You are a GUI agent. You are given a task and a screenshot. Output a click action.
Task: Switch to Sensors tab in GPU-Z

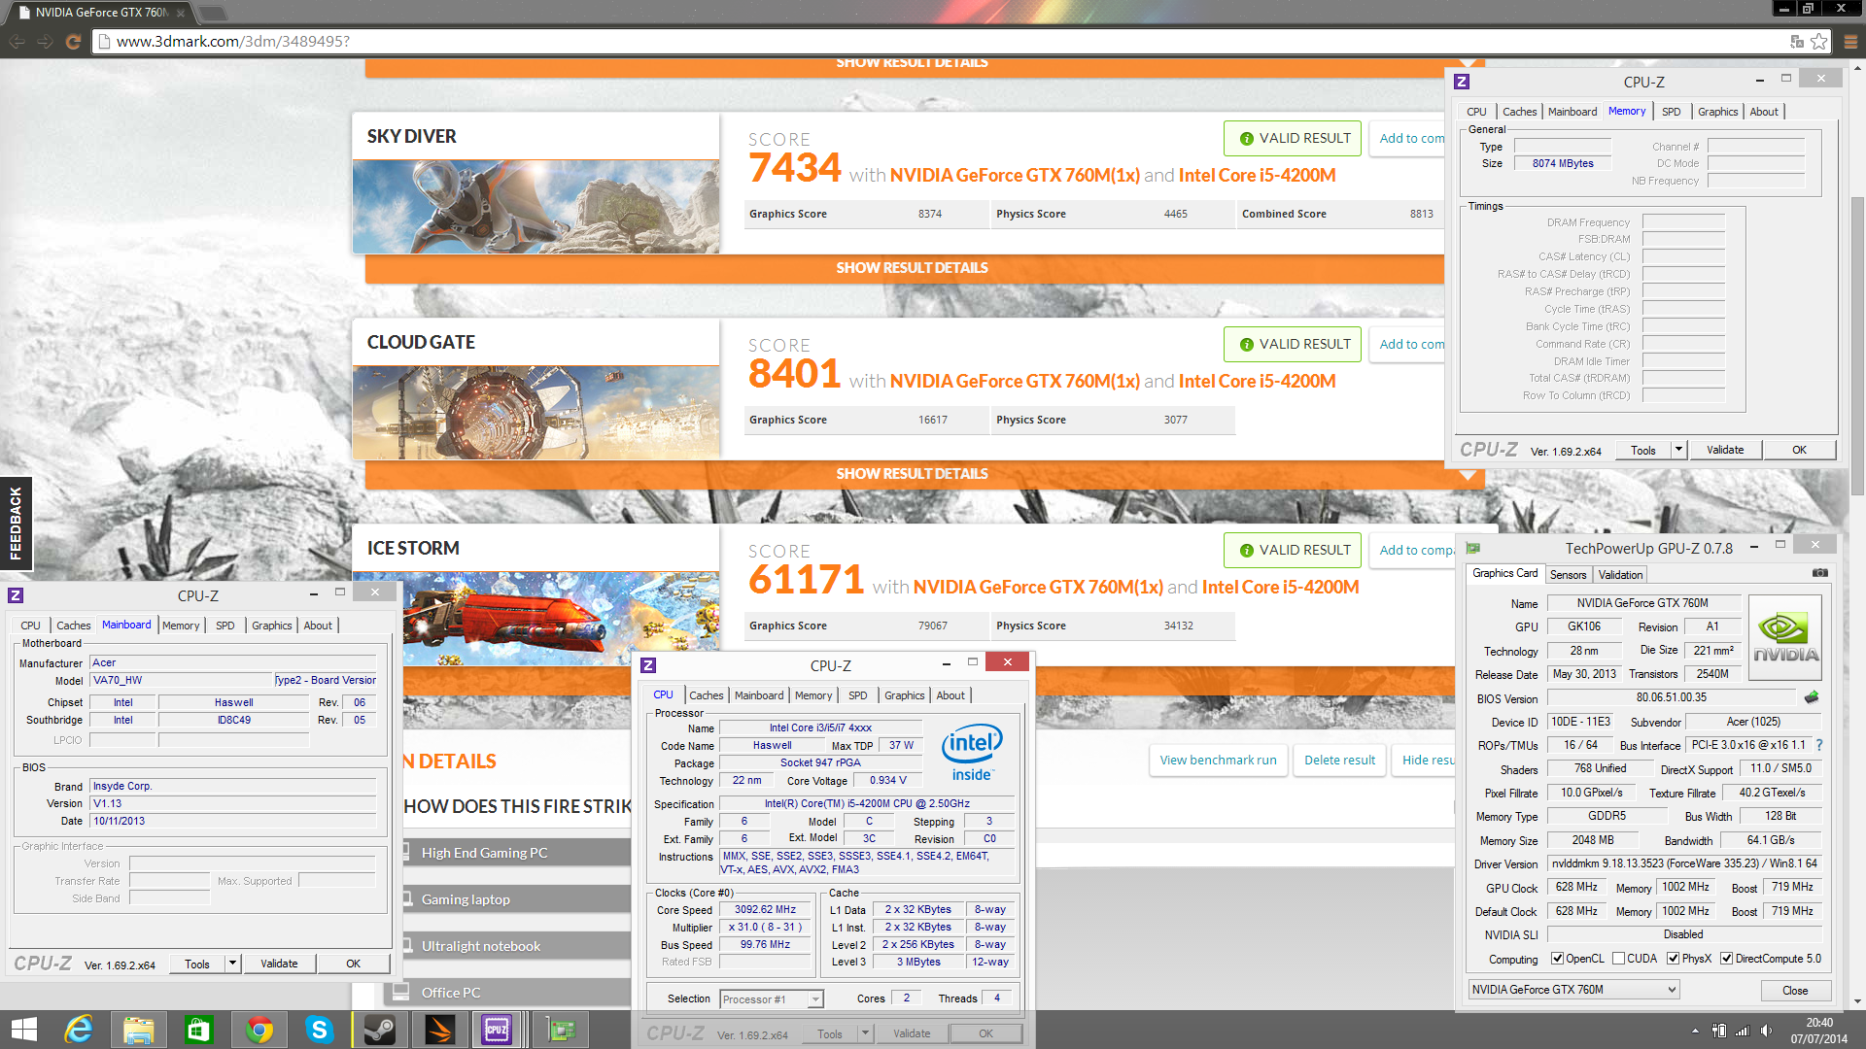click(x=1568, y=575)
